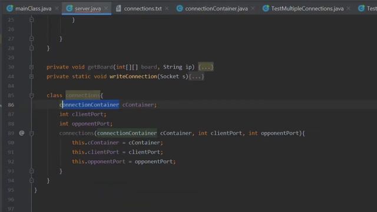Click 'this.opponentPort = opponentPort;' statement

124,161
